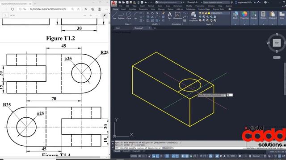Select the Arc tool
This screenshot has height=160, width=286.
136,16
